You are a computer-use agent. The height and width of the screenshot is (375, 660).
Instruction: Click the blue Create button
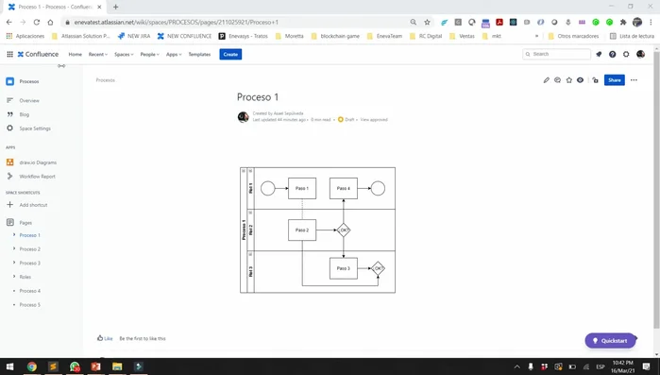(230, 54)
